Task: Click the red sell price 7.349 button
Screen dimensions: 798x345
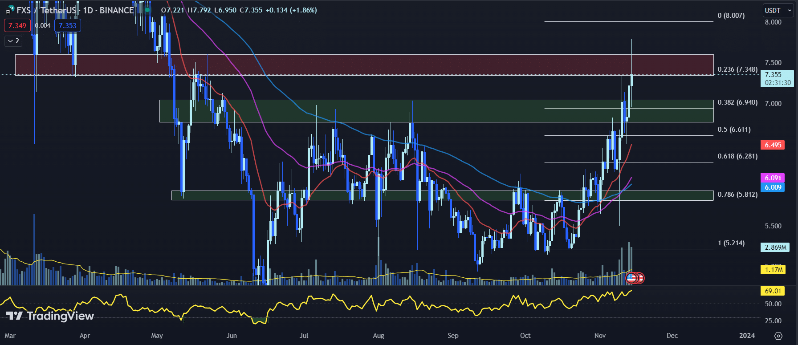Action: point(17,26)
